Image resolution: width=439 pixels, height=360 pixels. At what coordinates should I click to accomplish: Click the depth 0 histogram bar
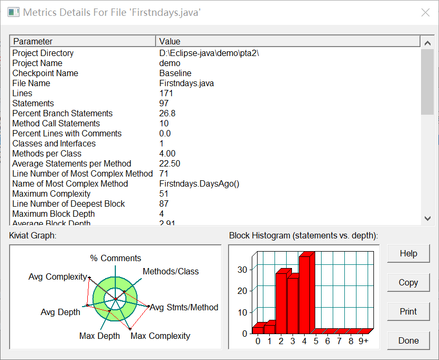tap(258, 330)
